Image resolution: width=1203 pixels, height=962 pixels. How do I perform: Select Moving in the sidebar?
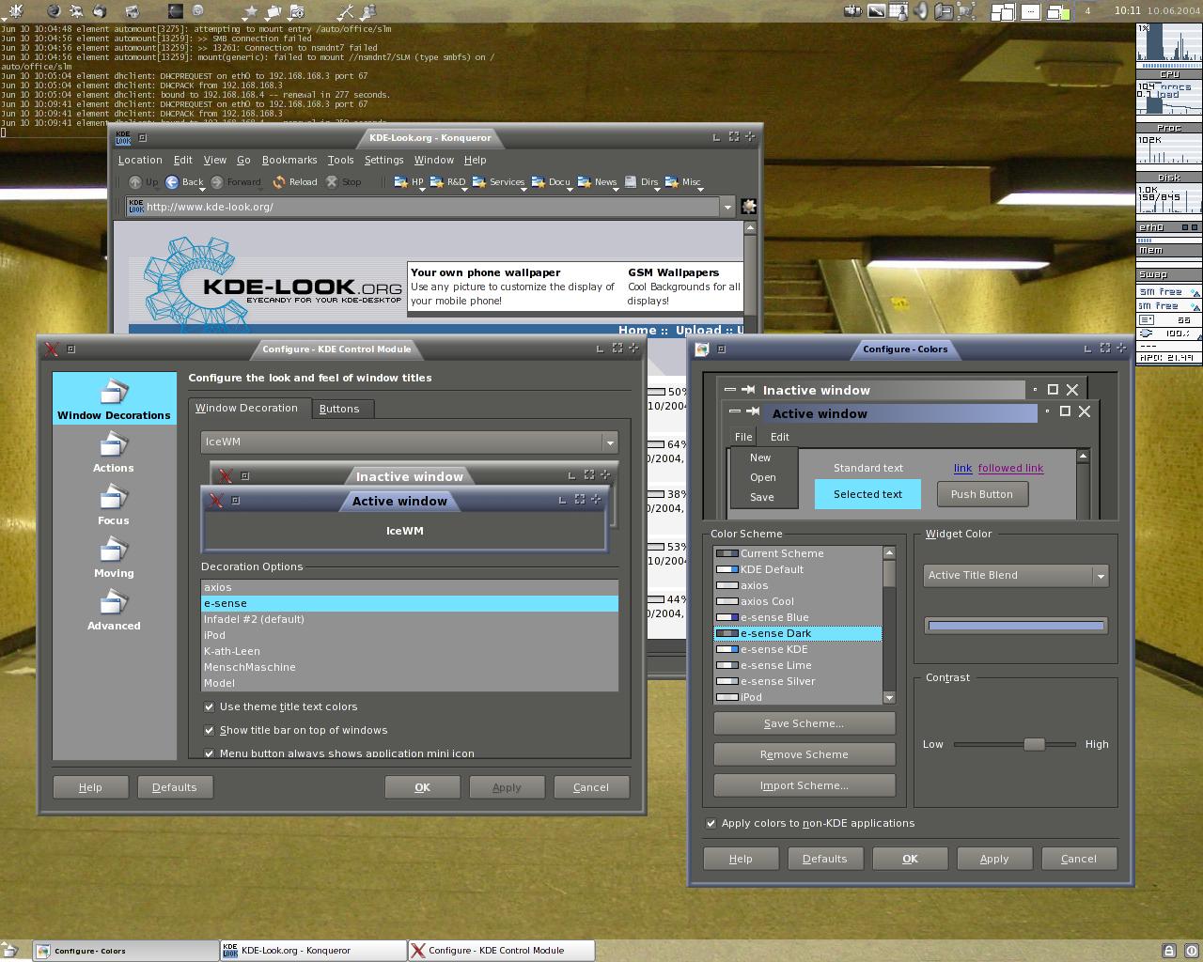point(114,557)
